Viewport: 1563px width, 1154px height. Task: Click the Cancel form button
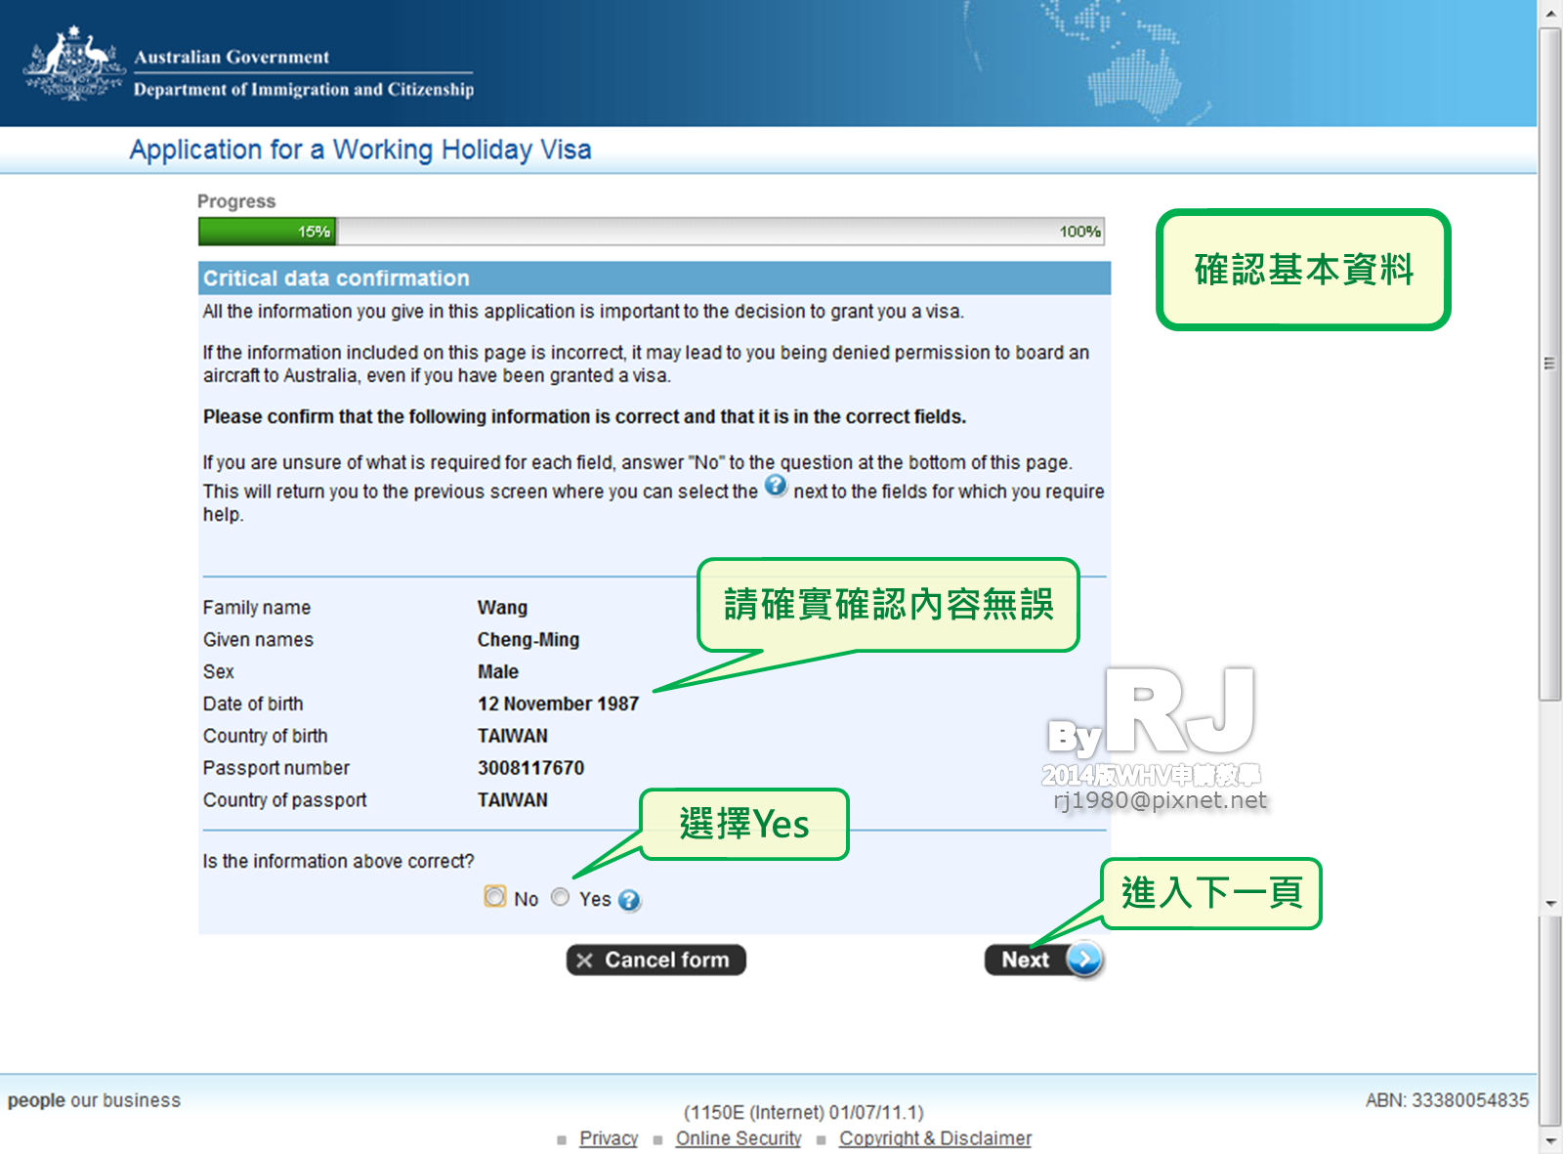tap(656, 960)
